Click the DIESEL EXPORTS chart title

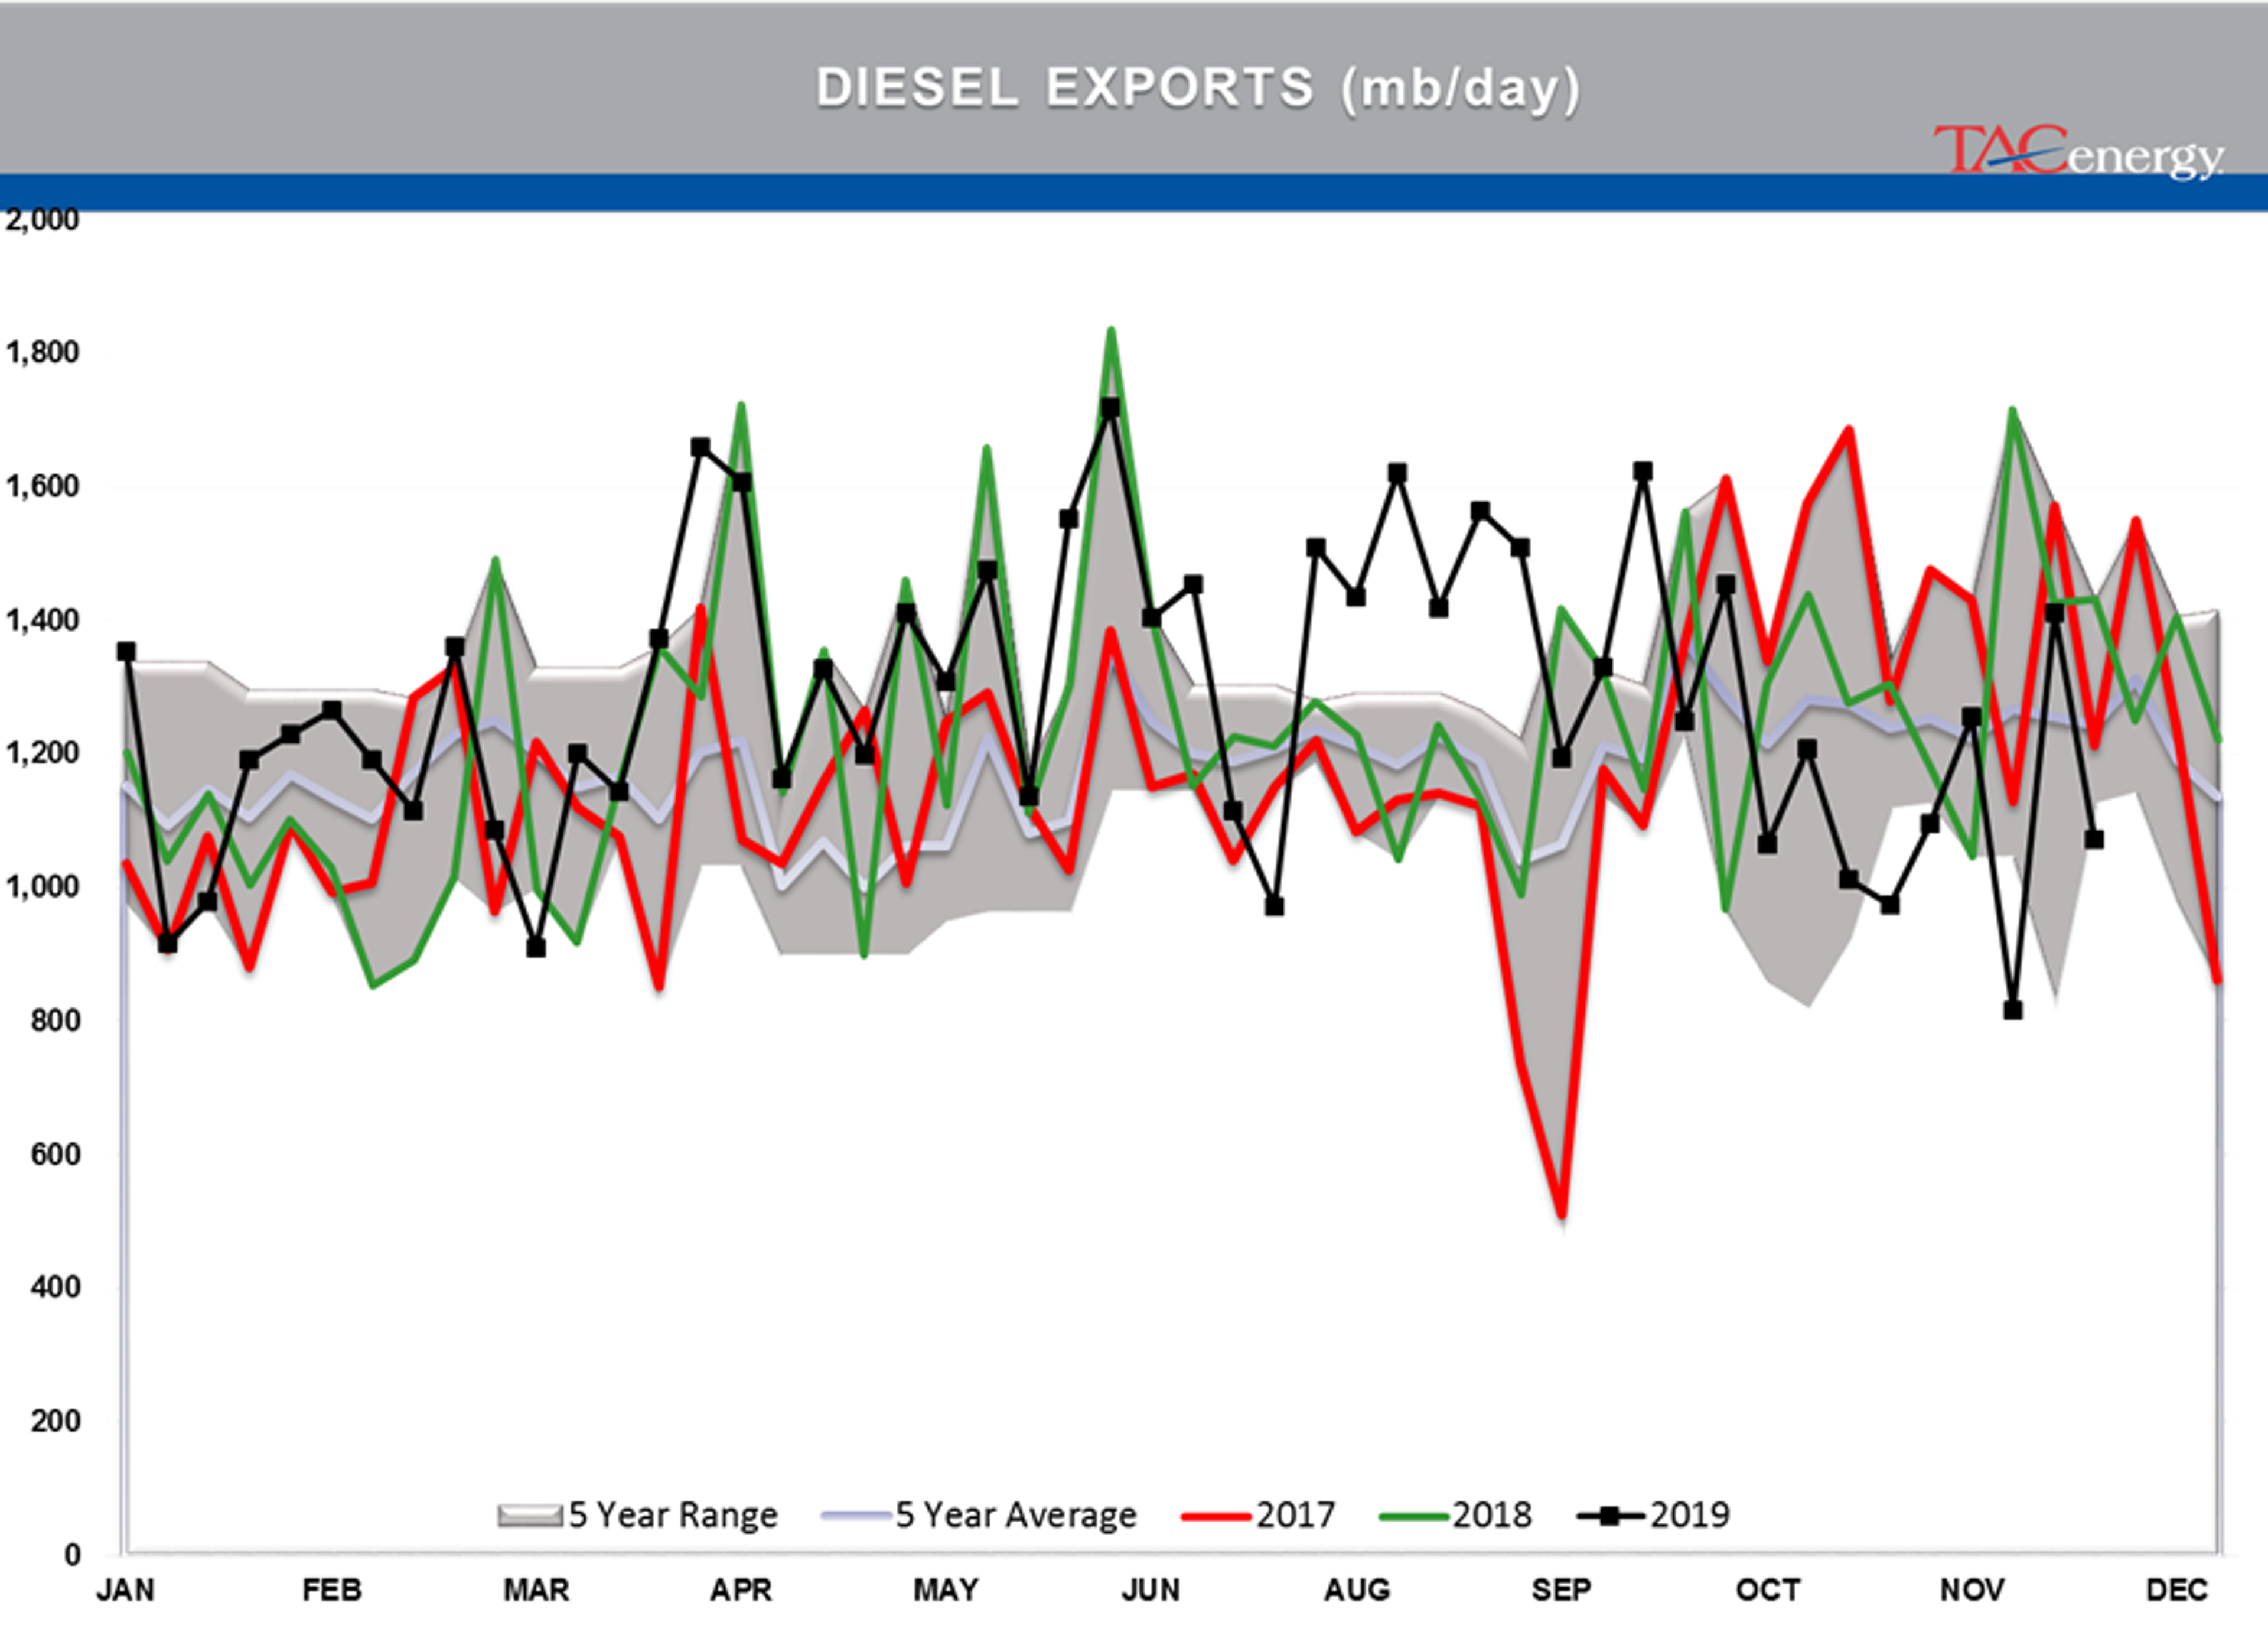click(x=1198, y=89)
